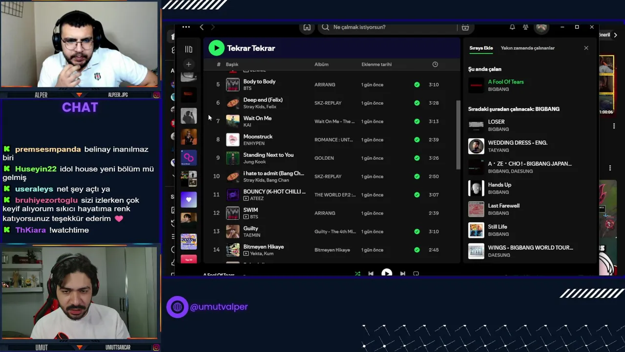Open the purple infinity playlist in sidebar
The width and height of the screenshot is (625, 352).
[188, 157]
